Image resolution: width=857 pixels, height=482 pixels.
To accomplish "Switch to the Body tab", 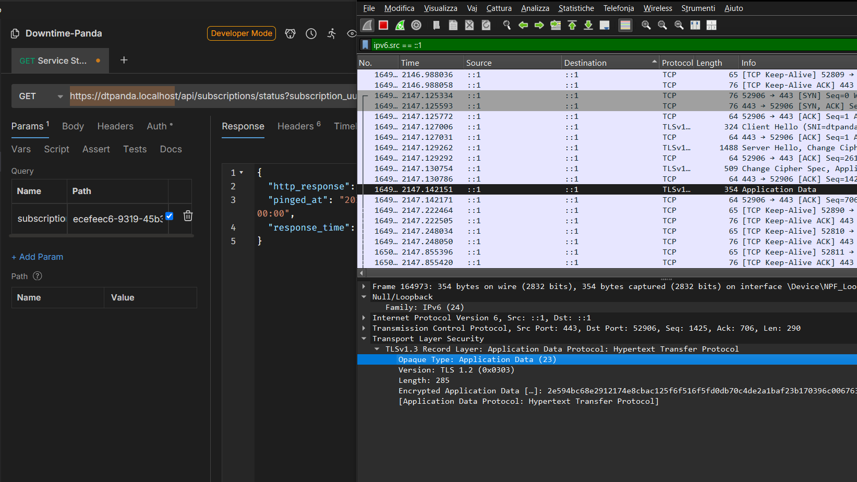I will click(x=73, y=126).
